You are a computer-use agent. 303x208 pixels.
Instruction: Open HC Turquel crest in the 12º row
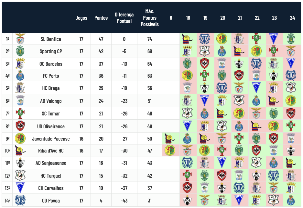click(x=21, y=175)
